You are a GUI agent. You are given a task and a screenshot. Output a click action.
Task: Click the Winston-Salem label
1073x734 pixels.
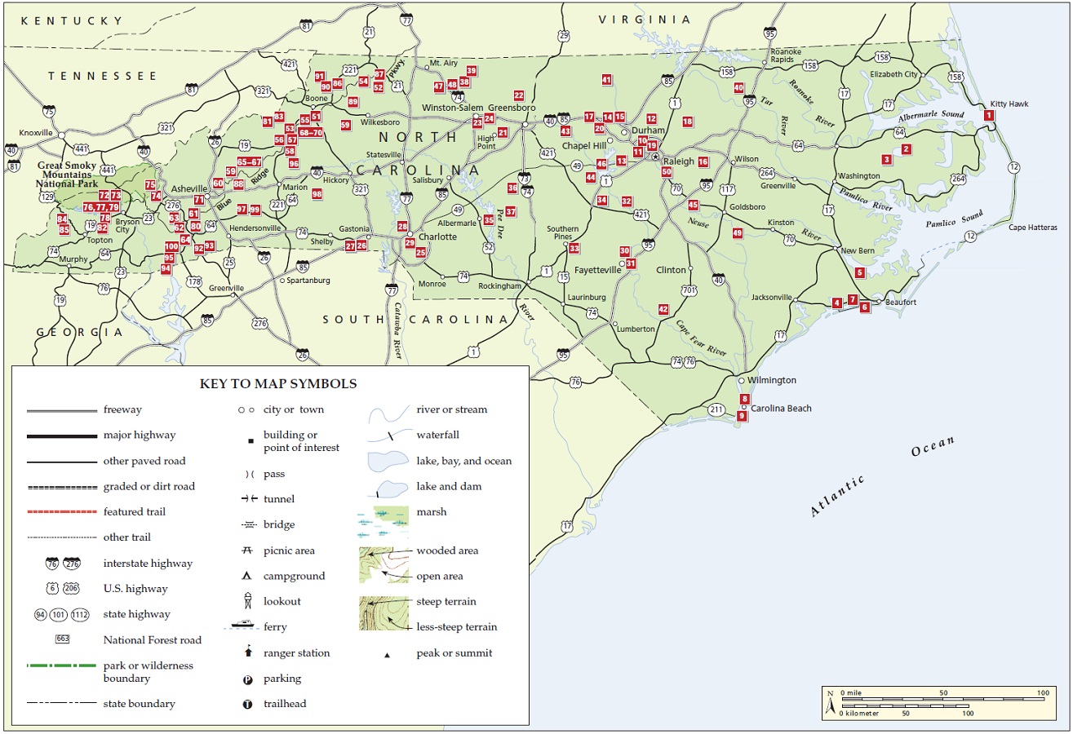pyautogui.click(x=453, y=108)
